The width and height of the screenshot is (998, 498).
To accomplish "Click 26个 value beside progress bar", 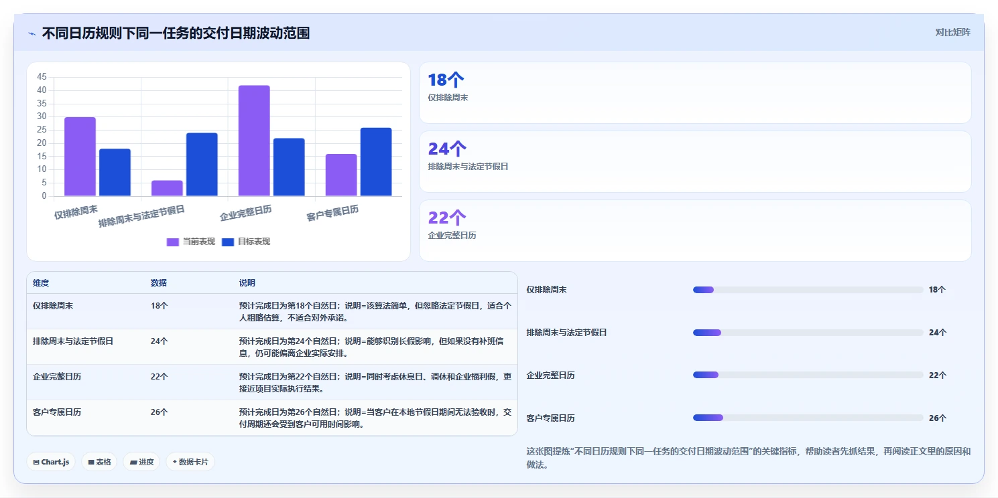I will tap(938, 418).
